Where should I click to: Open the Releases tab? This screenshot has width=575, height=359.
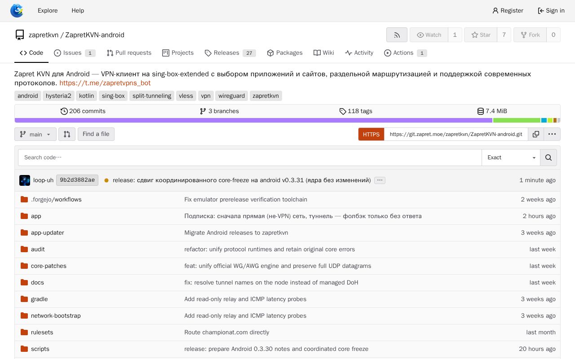click(230, 53)
